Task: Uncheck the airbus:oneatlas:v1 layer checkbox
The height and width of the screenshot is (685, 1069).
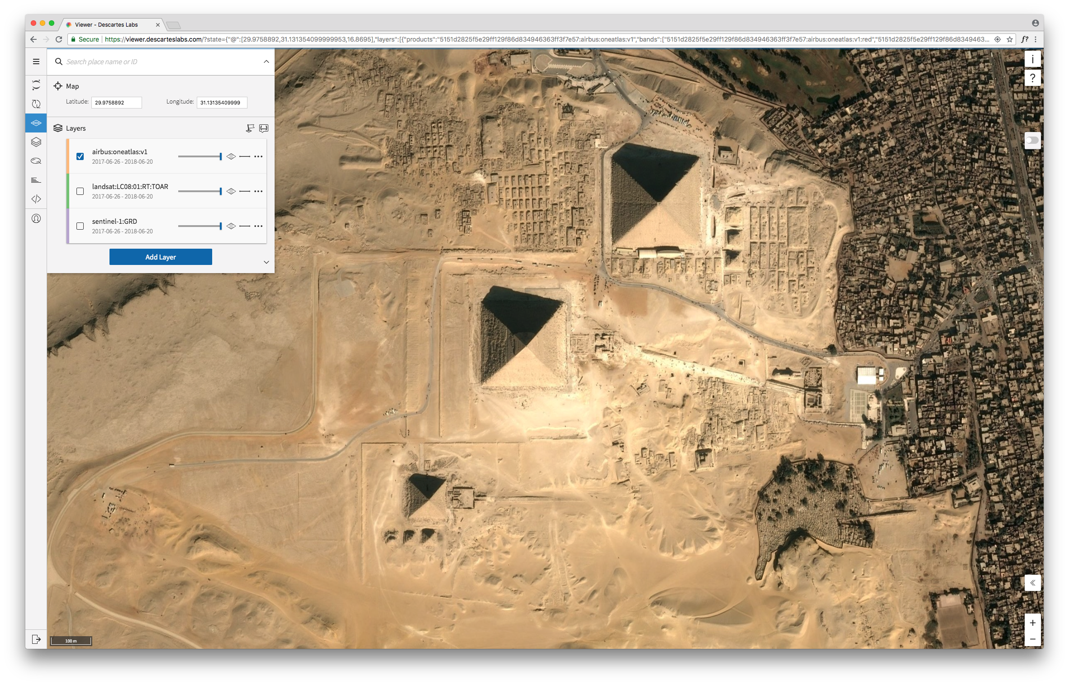Action: click(80, 156)
